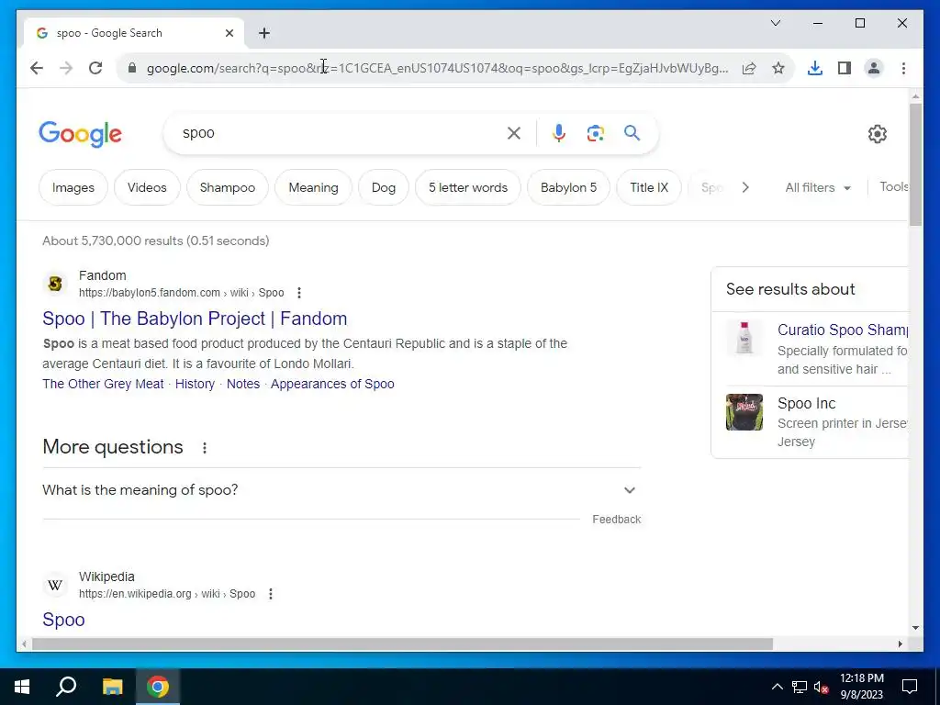Apply the Dog filter chip

[383, 187]
